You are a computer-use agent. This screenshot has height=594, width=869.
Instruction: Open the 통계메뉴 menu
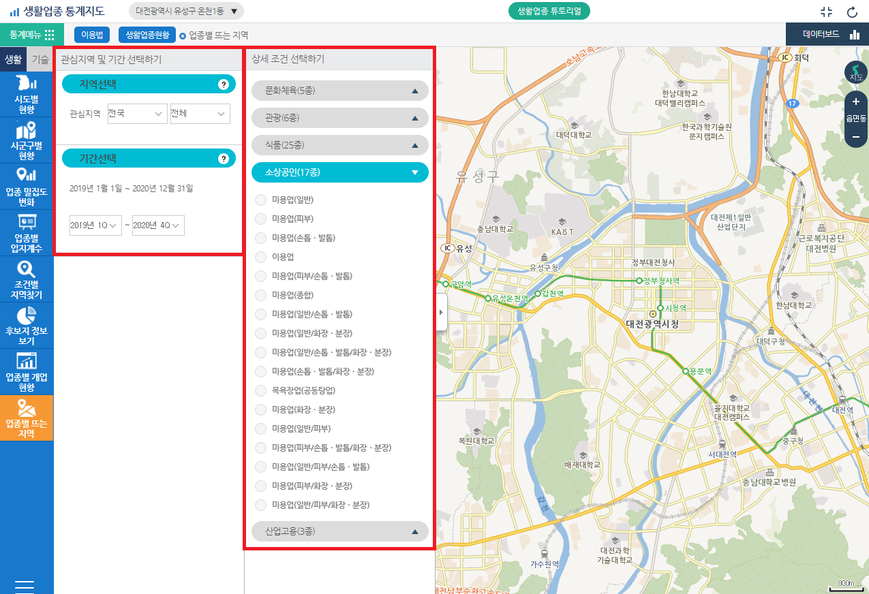coord(31,35)
